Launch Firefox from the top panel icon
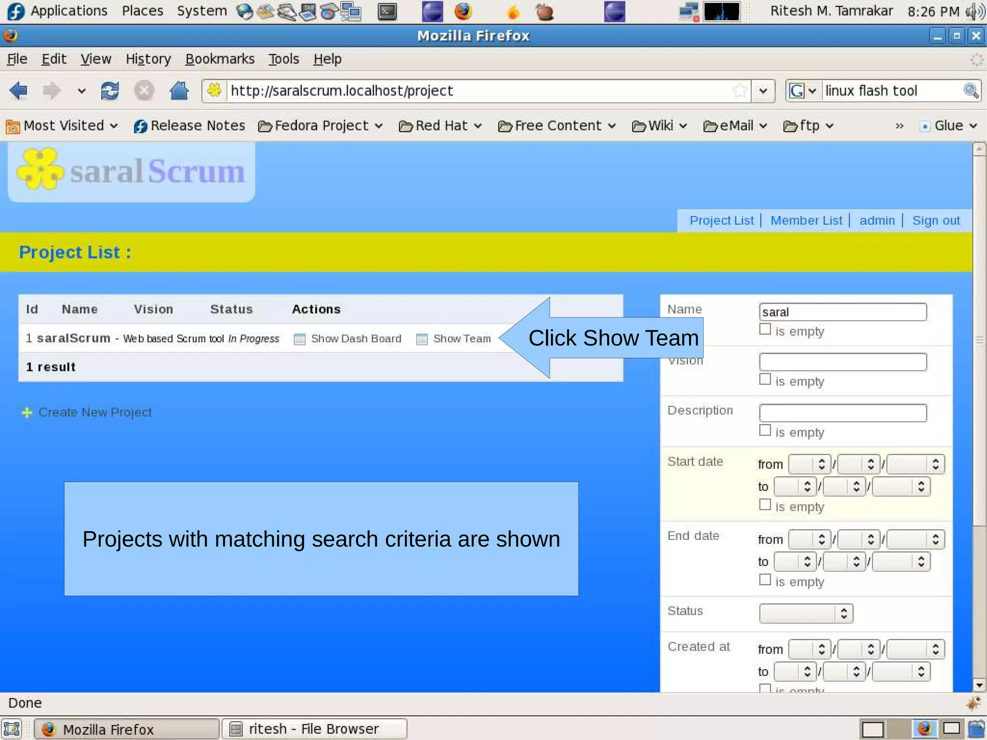 coord(463,12)
